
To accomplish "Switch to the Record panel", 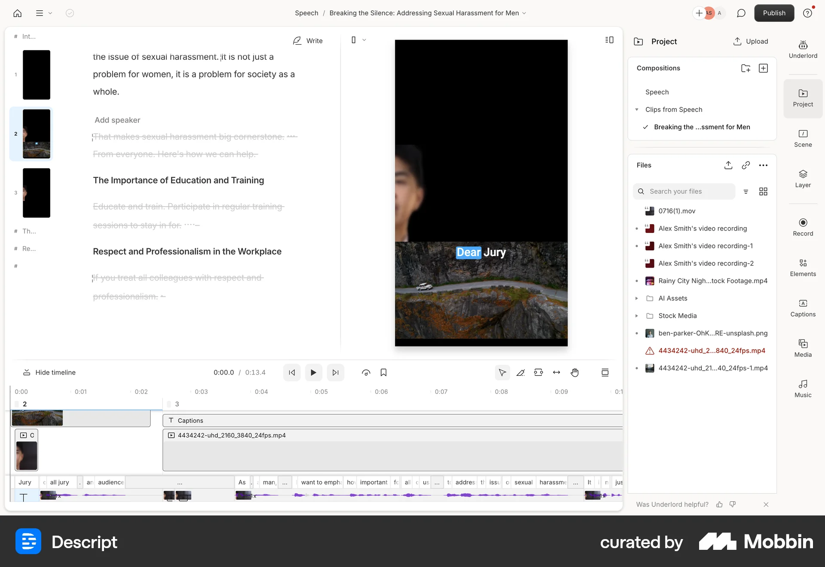I will pyautogui.click(x=803, y=227).
